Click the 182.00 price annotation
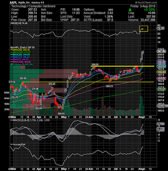The image size is (168, 171). tap(23, 78)
